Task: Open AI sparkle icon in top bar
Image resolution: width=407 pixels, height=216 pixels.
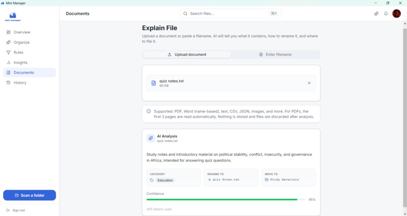Action: 376,14
